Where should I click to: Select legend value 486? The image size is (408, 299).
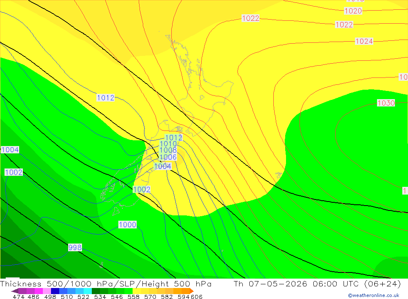click(33, 297)
